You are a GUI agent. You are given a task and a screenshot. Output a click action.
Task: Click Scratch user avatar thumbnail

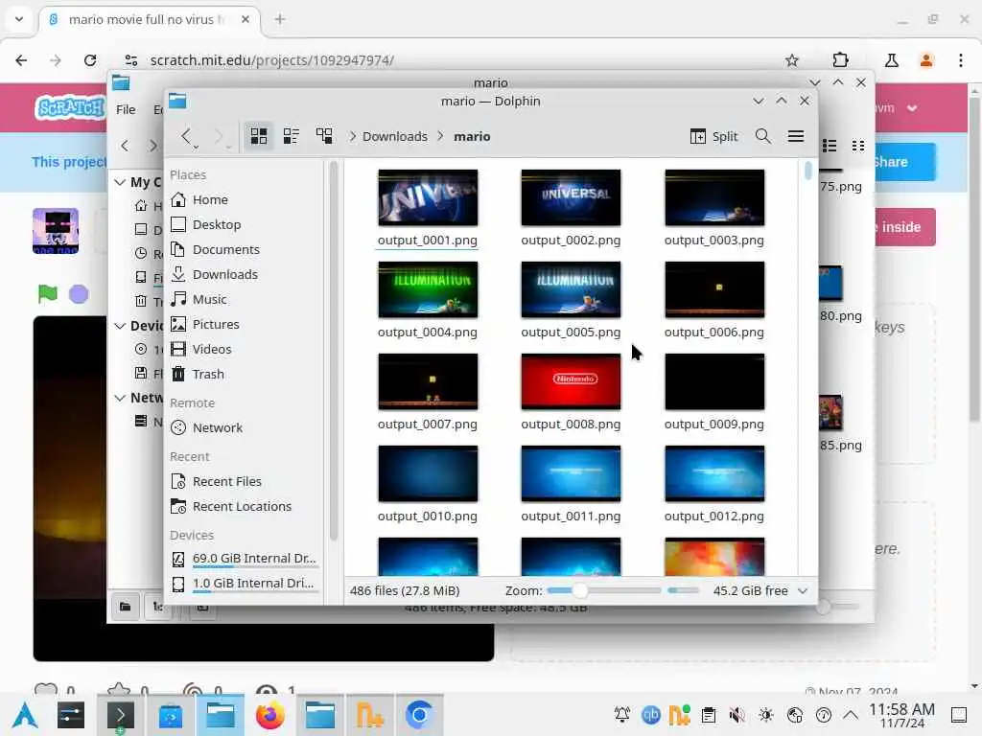click(x=56, y=231)
